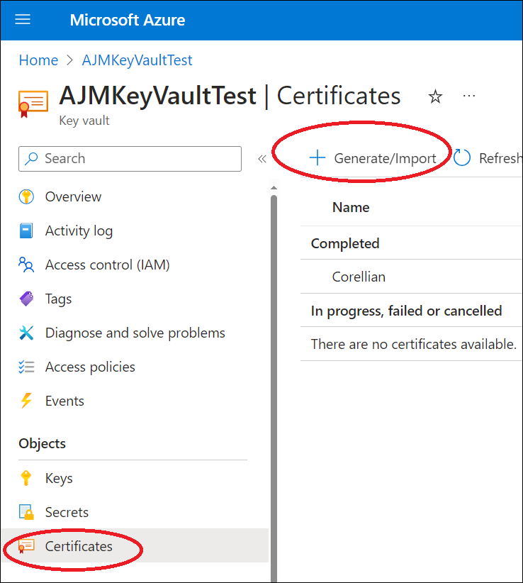Open the ellipsis more options menu

[x=469, y=96]
